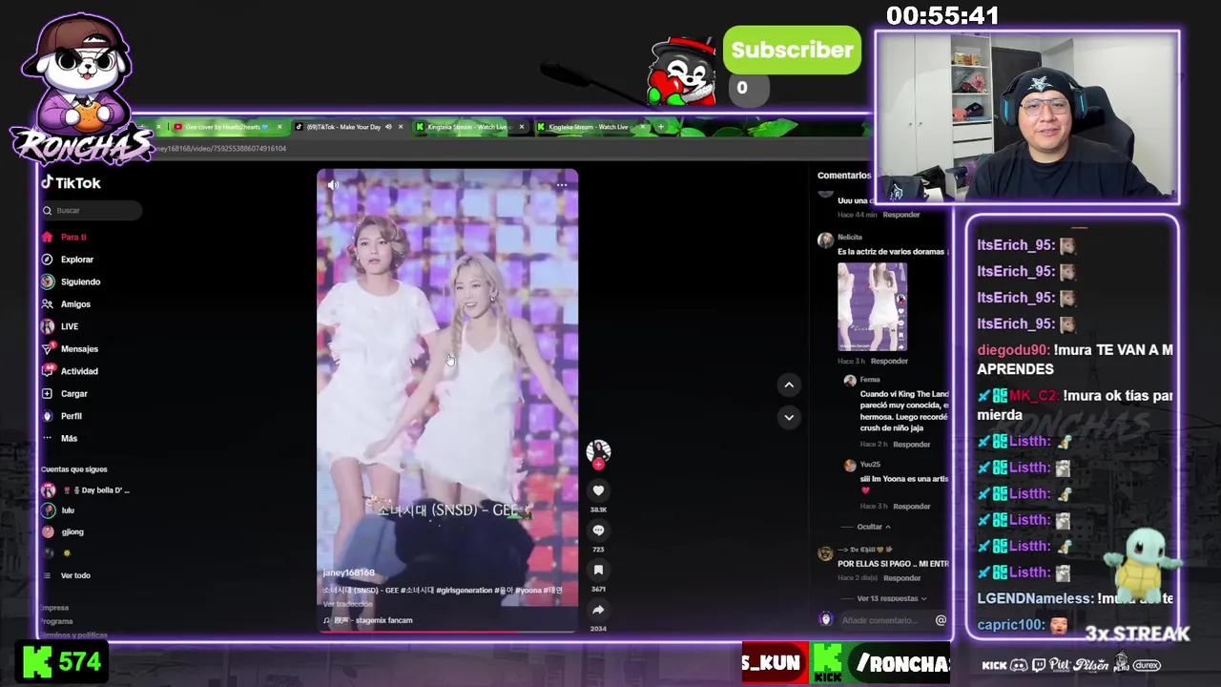Click the Buscar search field
Viewport: 1221px width, 687px height.
tap(91, 210)
